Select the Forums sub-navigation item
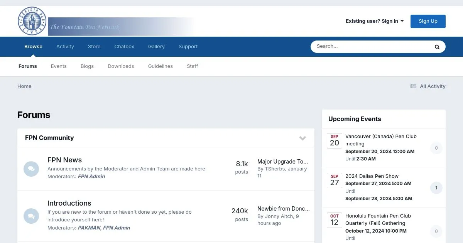 coord(28,66)
